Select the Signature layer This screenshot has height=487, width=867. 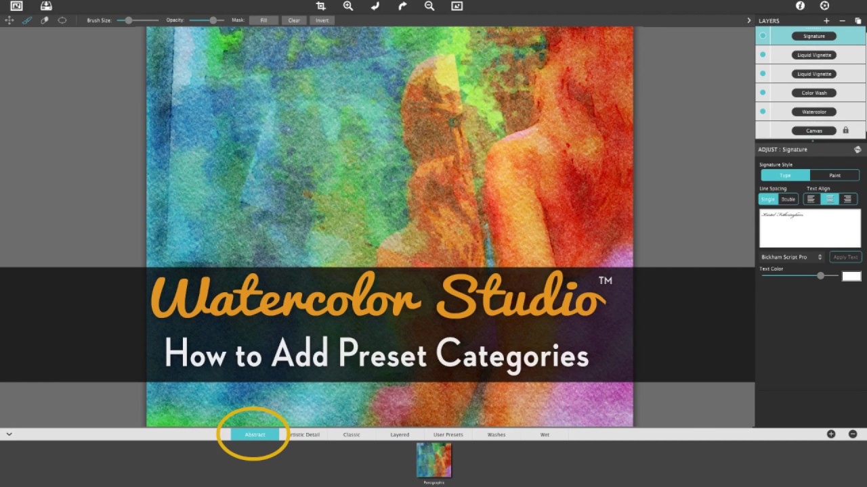tap(813, 36)
